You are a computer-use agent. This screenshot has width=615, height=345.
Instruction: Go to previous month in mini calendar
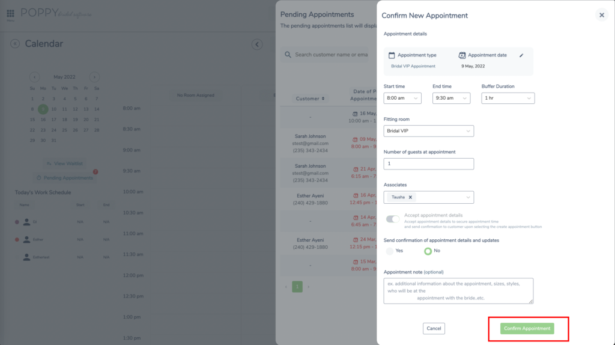[34, 77]
